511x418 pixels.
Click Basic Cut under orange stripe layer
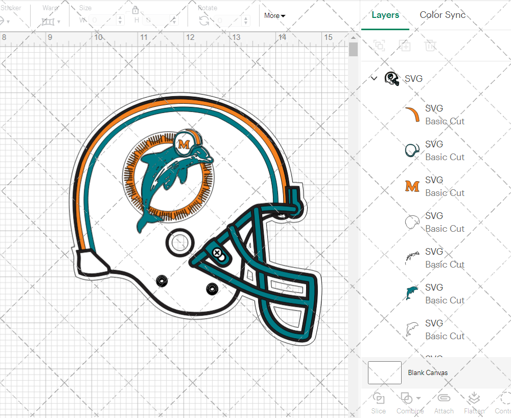(445, 121)
